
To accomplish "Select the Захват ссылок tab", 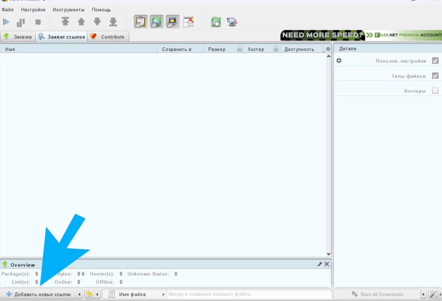I will pos(61,37).
